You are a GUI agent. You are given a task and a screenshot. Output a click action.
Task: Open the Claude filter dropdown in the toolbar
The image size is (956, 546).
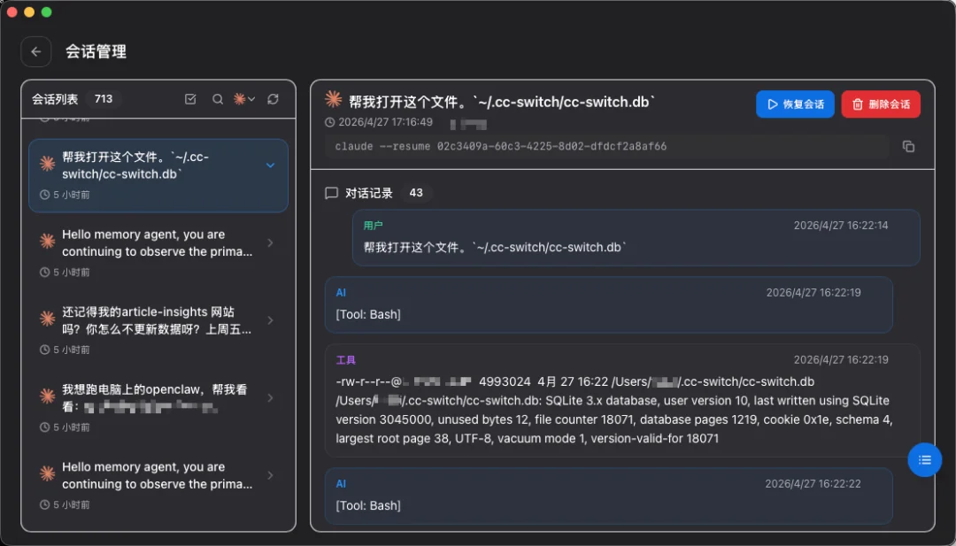(245, 98)
